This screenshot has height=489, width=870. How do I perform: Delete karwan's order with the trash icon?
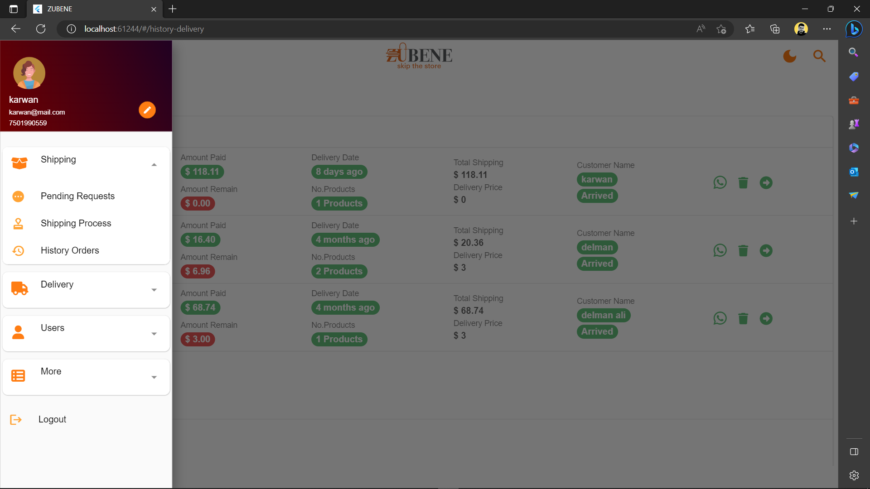click(x=743, y=183)
